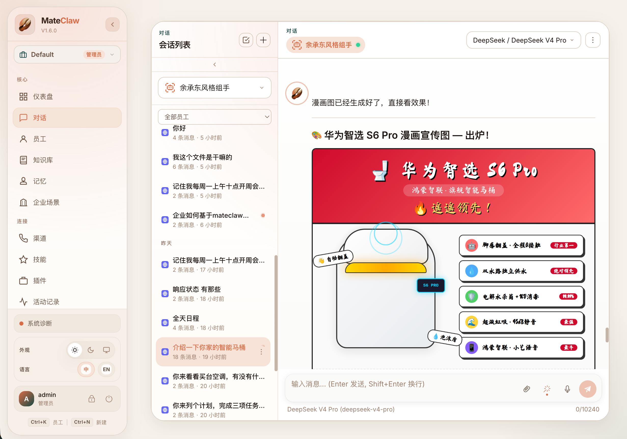Select 对话 in the sidebar navigation
Screen dimensions: 627x439
[x=67, y=118]
